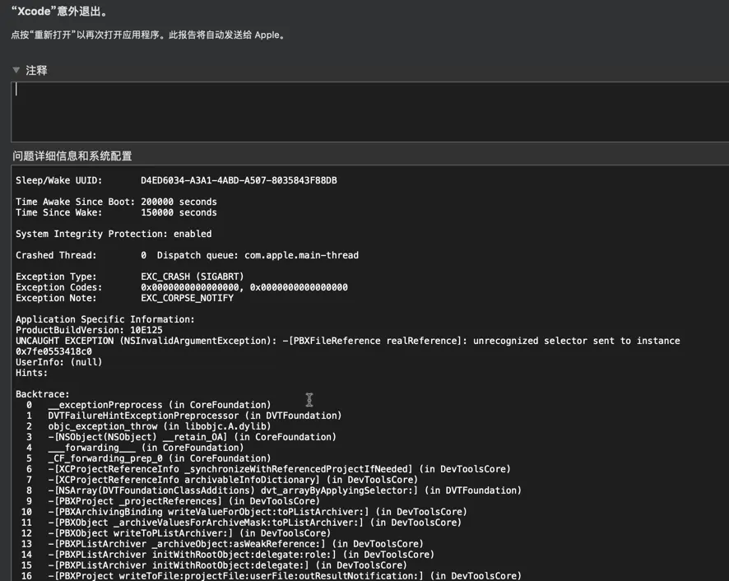The width and height of the screenshot is (729, 581).
Task: Click the UNCAUGHT EXCEPTION NSInvalidArgumentException line
Action: coord(348,341)
